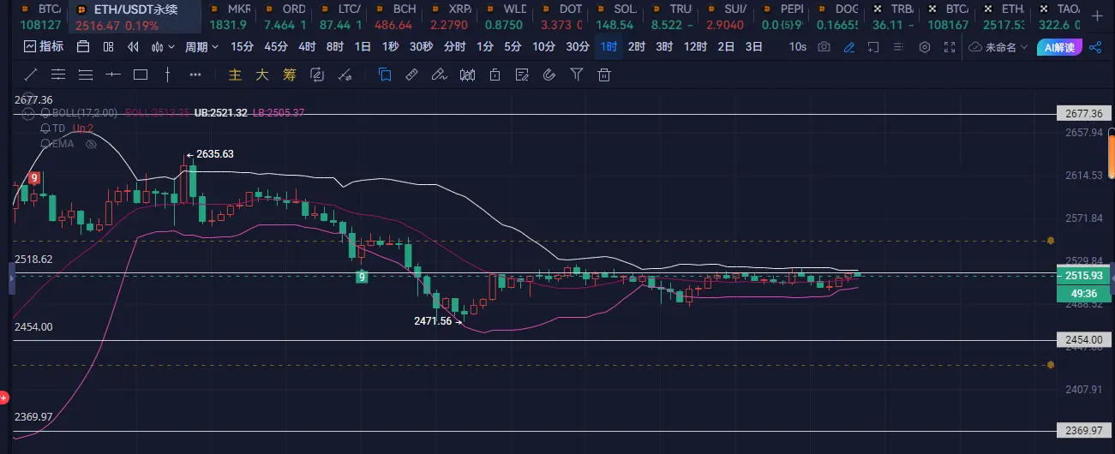1115x454 pixels.
Task: Select the three horizontal lines tool
Action: [x=85, y=75]
